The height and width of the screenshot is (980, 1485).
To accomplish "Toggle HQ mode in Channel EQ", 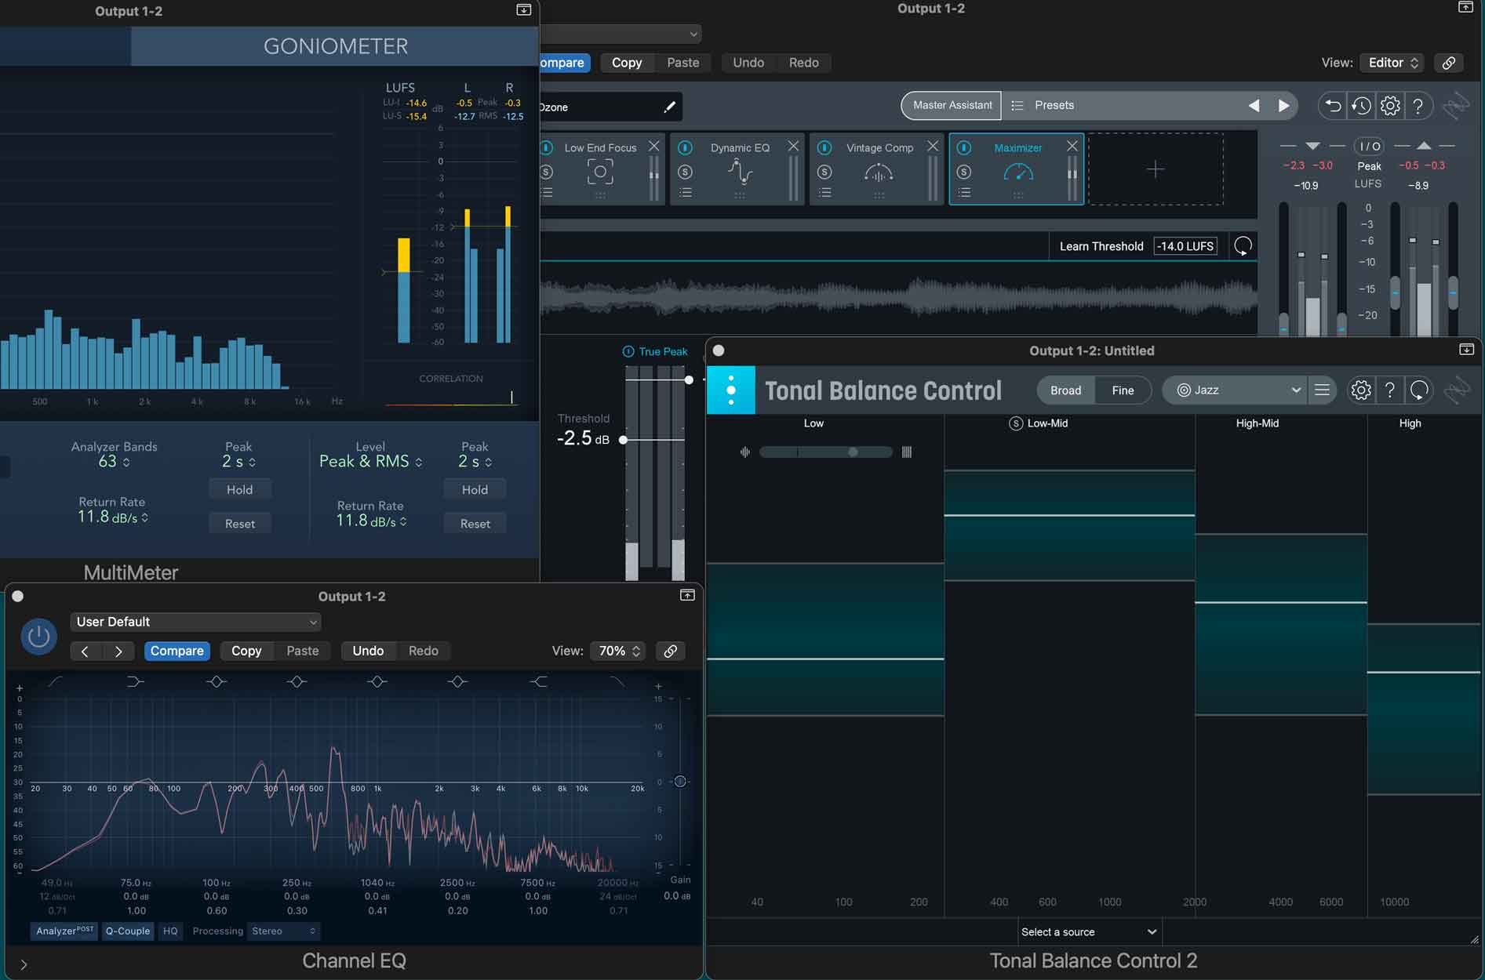I will pyautogui.click(x=170, y=931).
